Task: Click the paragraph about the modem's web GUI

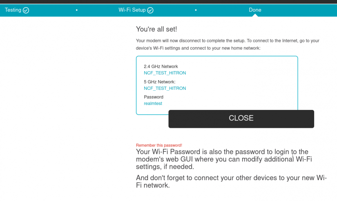Action: click(x=223, y=159)
